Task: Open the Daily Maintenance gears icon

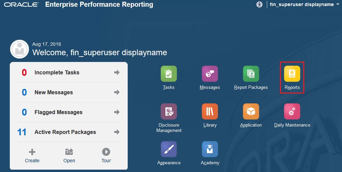Action: [x=292, y=111]
